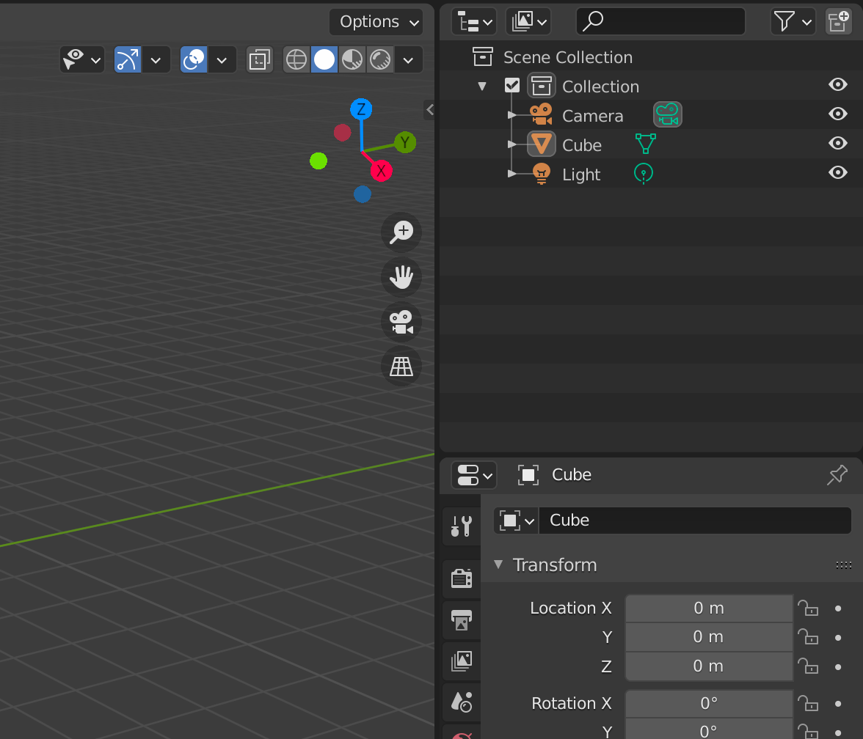
Task: Add a new collection in outliner
Action: click(838, 22)
